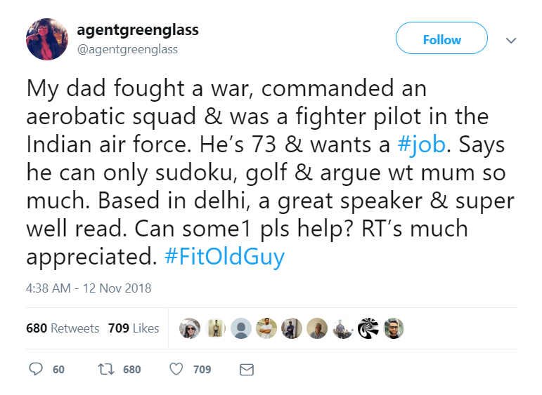Open the #FitOldGuy hashtag

(x=224, y=256)
